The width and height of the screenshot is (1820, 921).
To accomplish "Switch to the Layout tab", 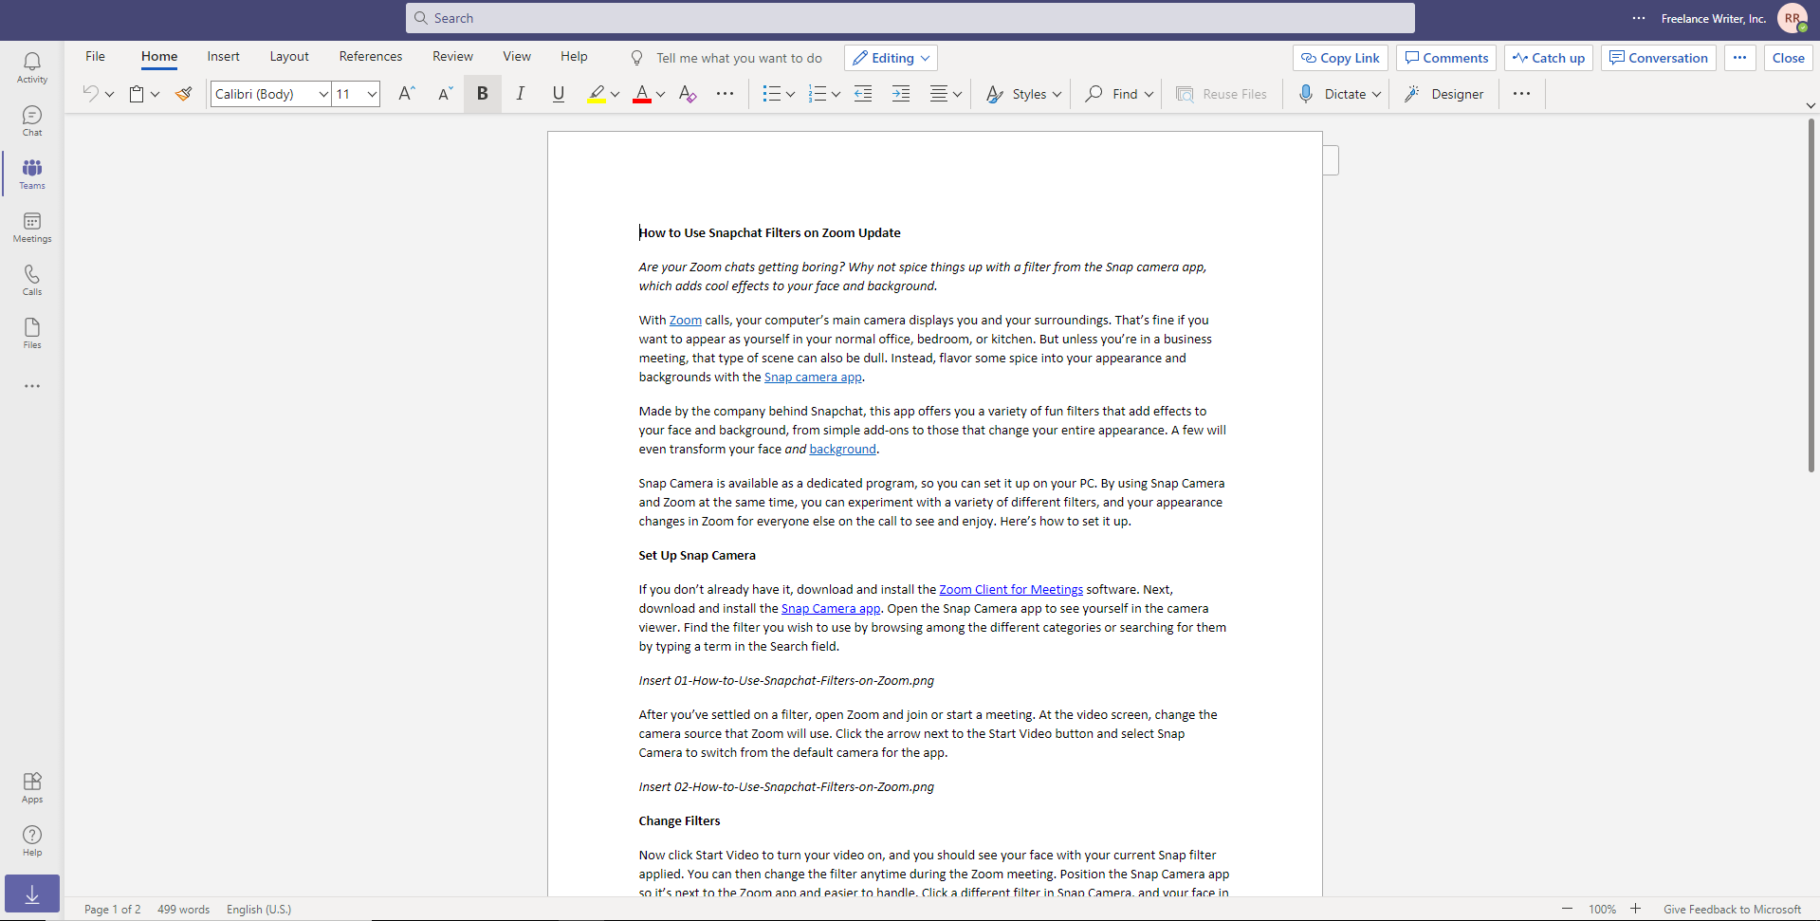I will tap(289, 57).
